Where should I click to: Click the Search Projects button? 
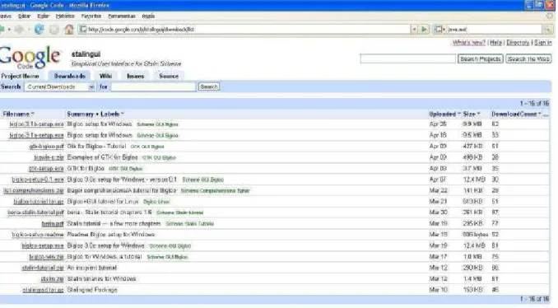[481, 59]
